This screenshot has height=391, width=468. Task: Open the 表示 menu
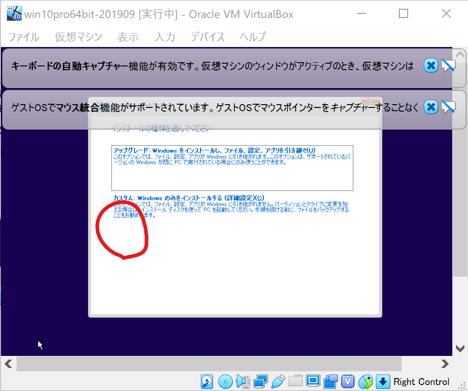pos(128,37)
